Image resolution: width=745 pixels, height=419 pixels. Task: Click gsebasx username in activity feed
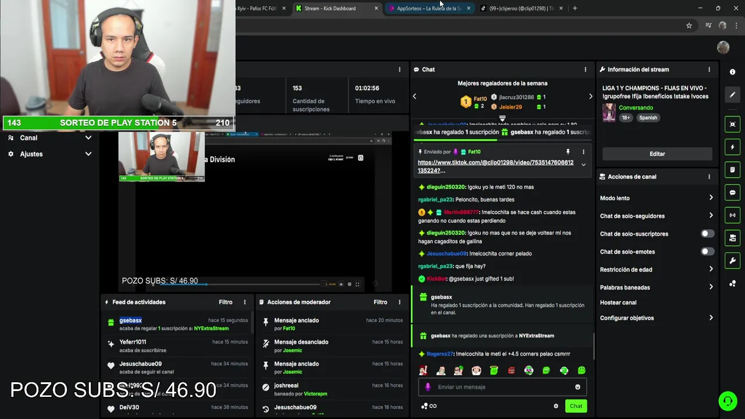pos(130,321)
